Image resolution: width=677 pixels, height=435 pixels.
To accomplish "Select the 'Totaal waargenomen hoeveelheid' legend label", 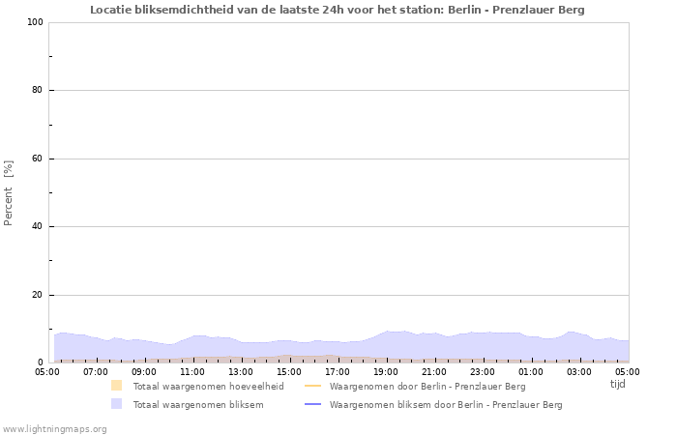I will pyautogui.click(x=208, y=386).
